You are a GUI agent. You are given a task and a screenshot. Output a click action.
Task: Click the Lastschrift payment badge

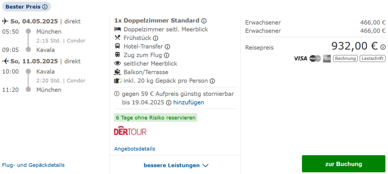pos(372,58)
